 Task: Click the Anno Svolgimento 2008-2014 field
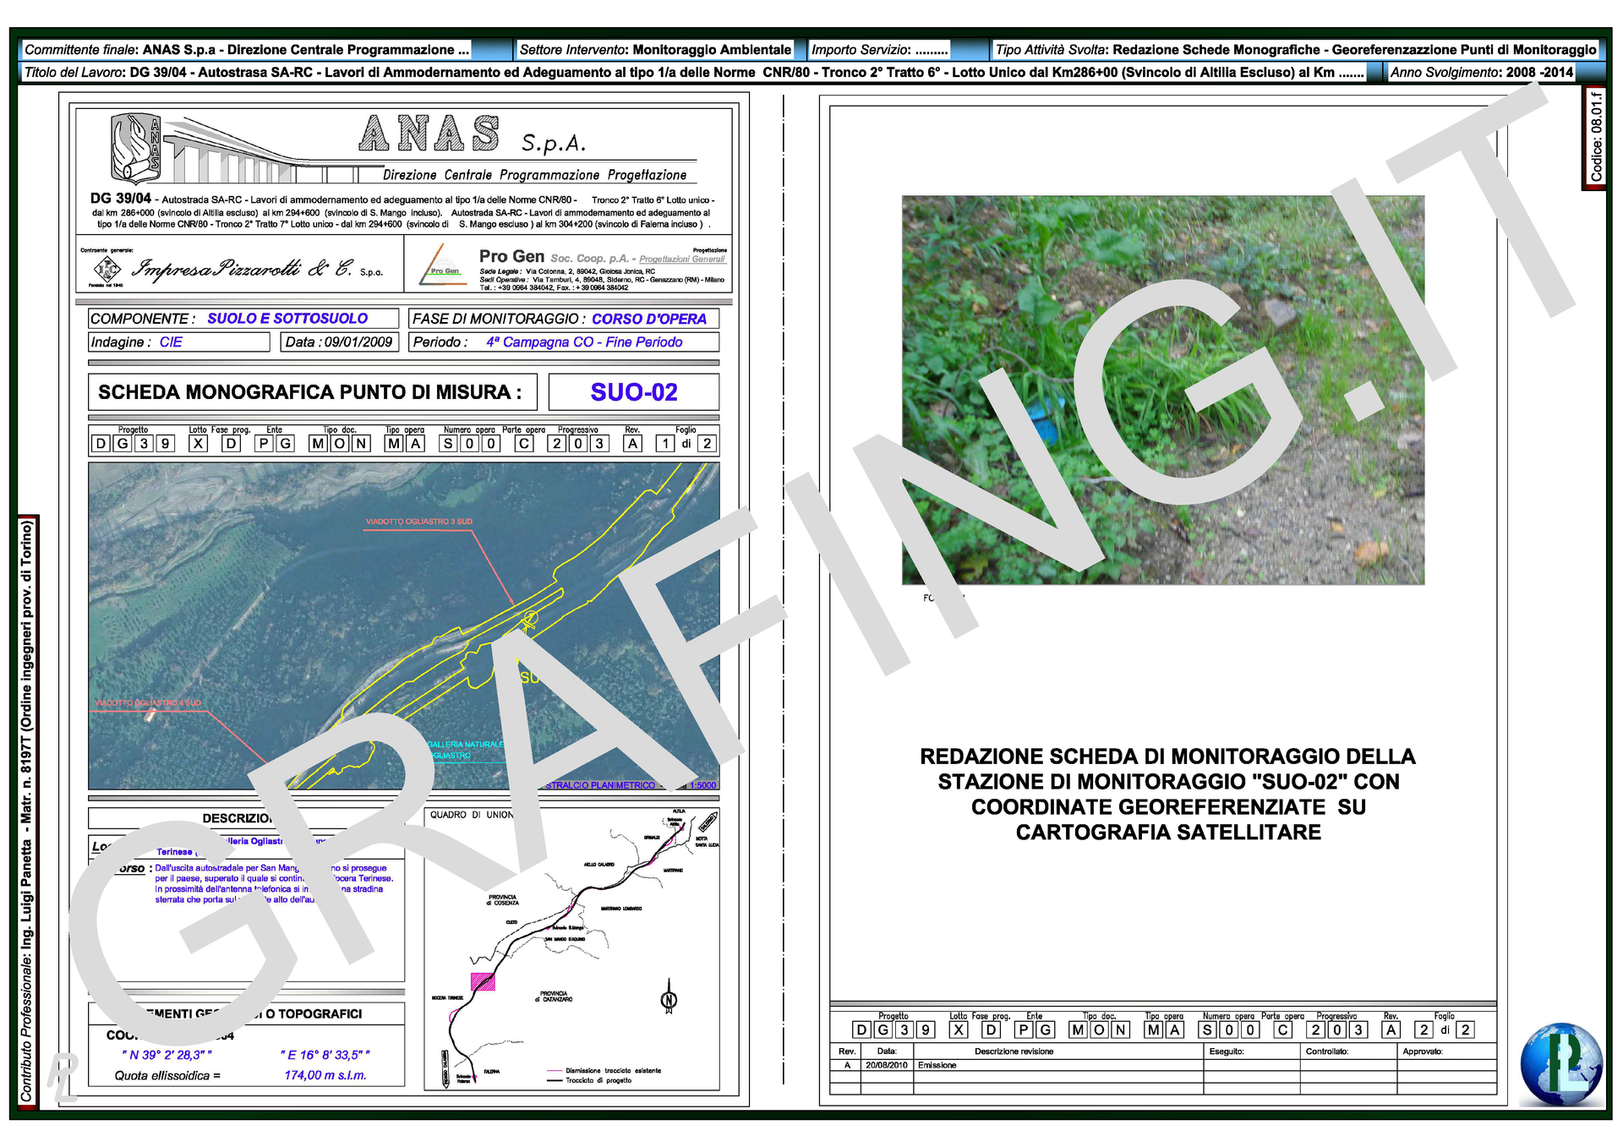click(x=1481, y=73)
